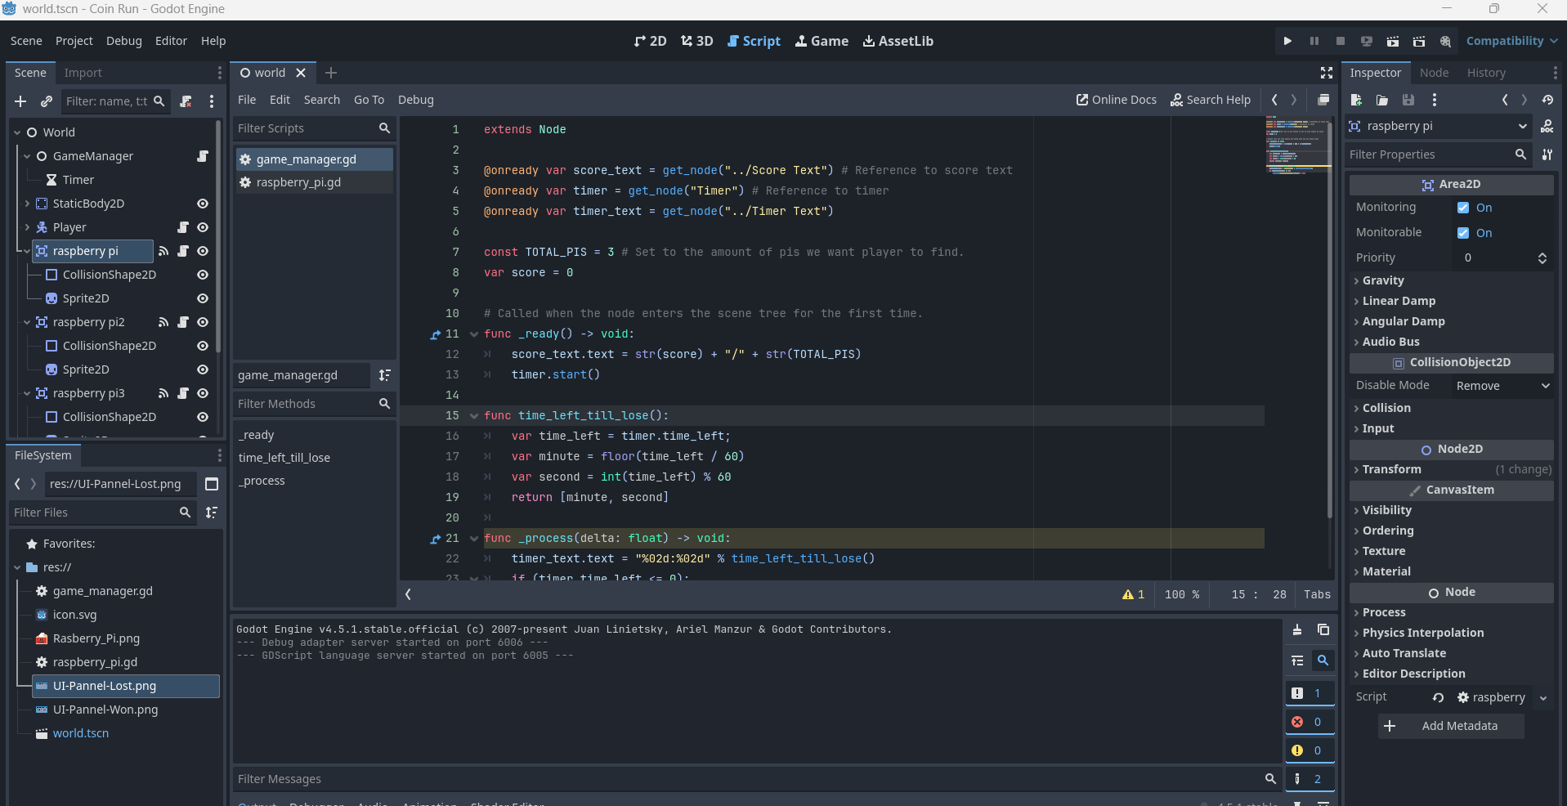The image size is (1567, 806).
Task: Hide raspberry pi node visibility
Action: click(x=203, y=251)
